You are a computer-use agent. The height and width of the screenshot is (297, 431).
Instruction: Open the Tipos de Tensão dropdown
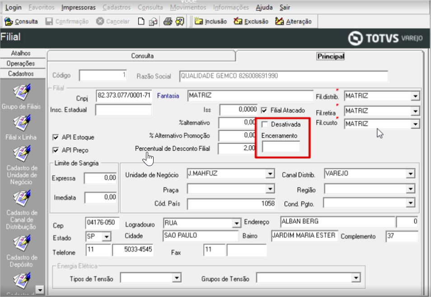(x=177, y=278)
